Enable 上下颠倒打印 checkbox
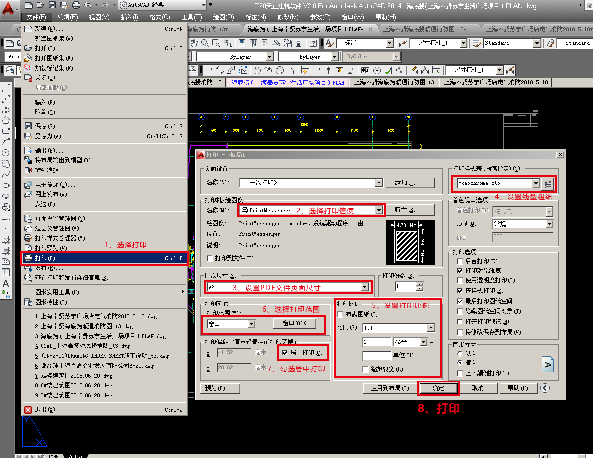 [460, 373]
